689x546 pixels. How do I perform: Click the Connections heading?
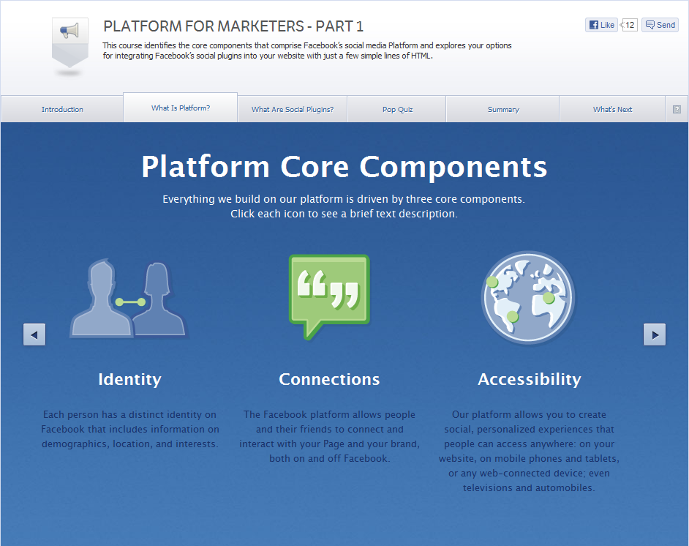tap(329, 379)
